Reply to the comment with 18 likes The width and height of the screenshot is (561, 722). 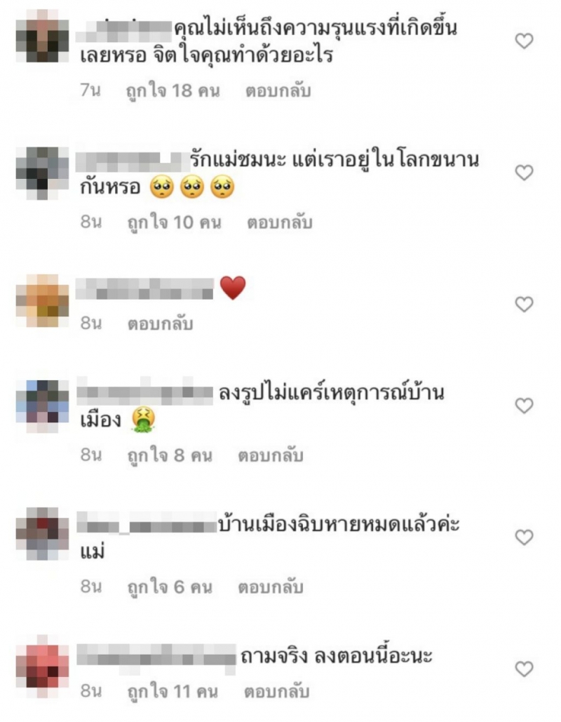[278, 91]
